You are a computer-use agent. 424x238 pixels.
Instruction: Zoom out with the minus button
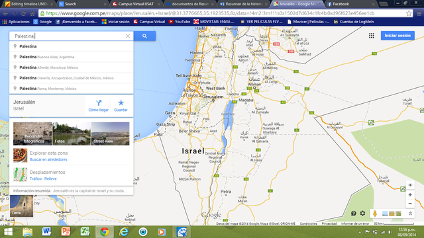410,204
